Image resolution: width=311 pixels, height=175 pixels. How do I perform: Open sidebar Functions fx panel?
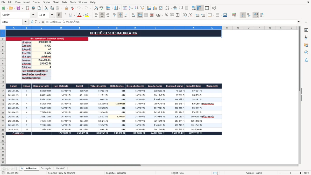pos(306,60)
